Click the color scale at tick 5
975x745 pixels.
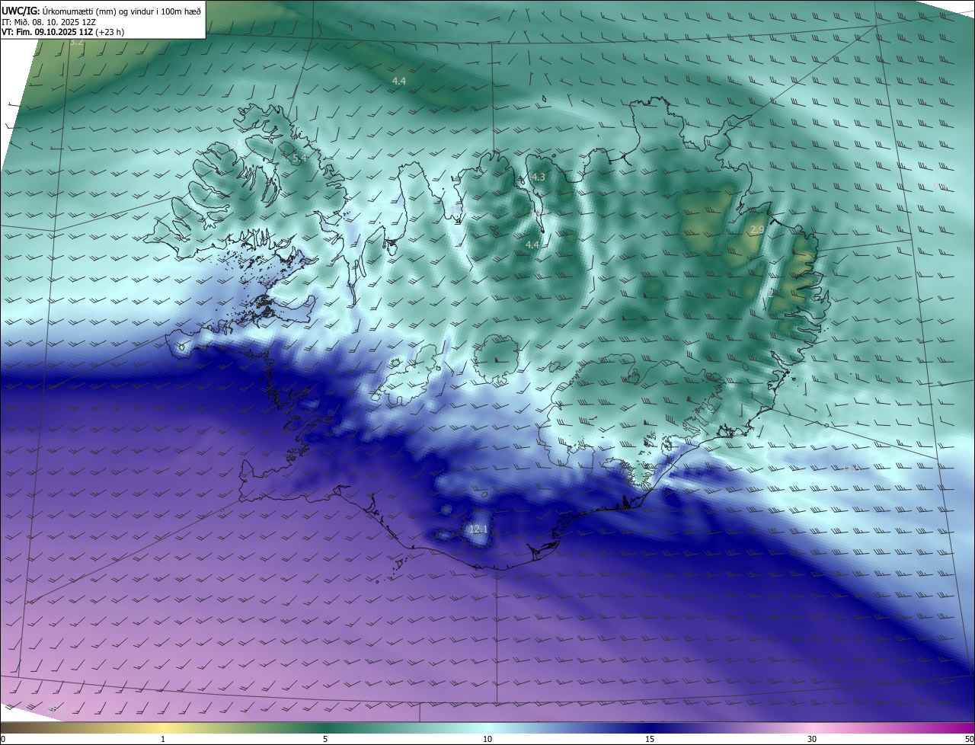325,739
